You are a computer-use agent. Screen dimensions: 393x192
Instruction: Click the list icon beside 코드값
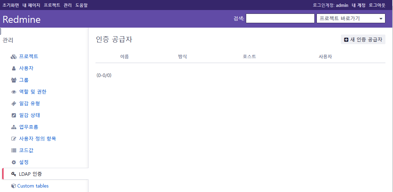pyautogui.click(x=13, y=151)
